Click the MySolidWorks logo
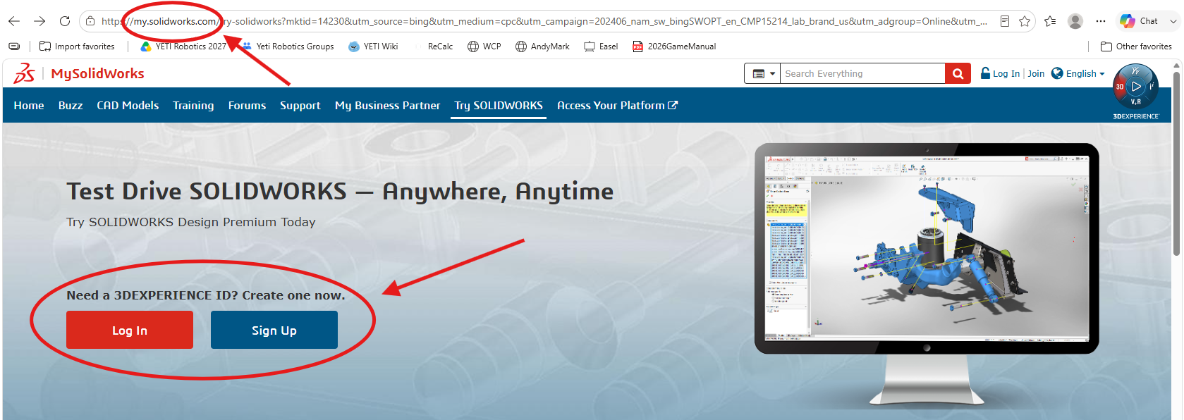The height and width of the screenshot is (420, 1184). 79,73
